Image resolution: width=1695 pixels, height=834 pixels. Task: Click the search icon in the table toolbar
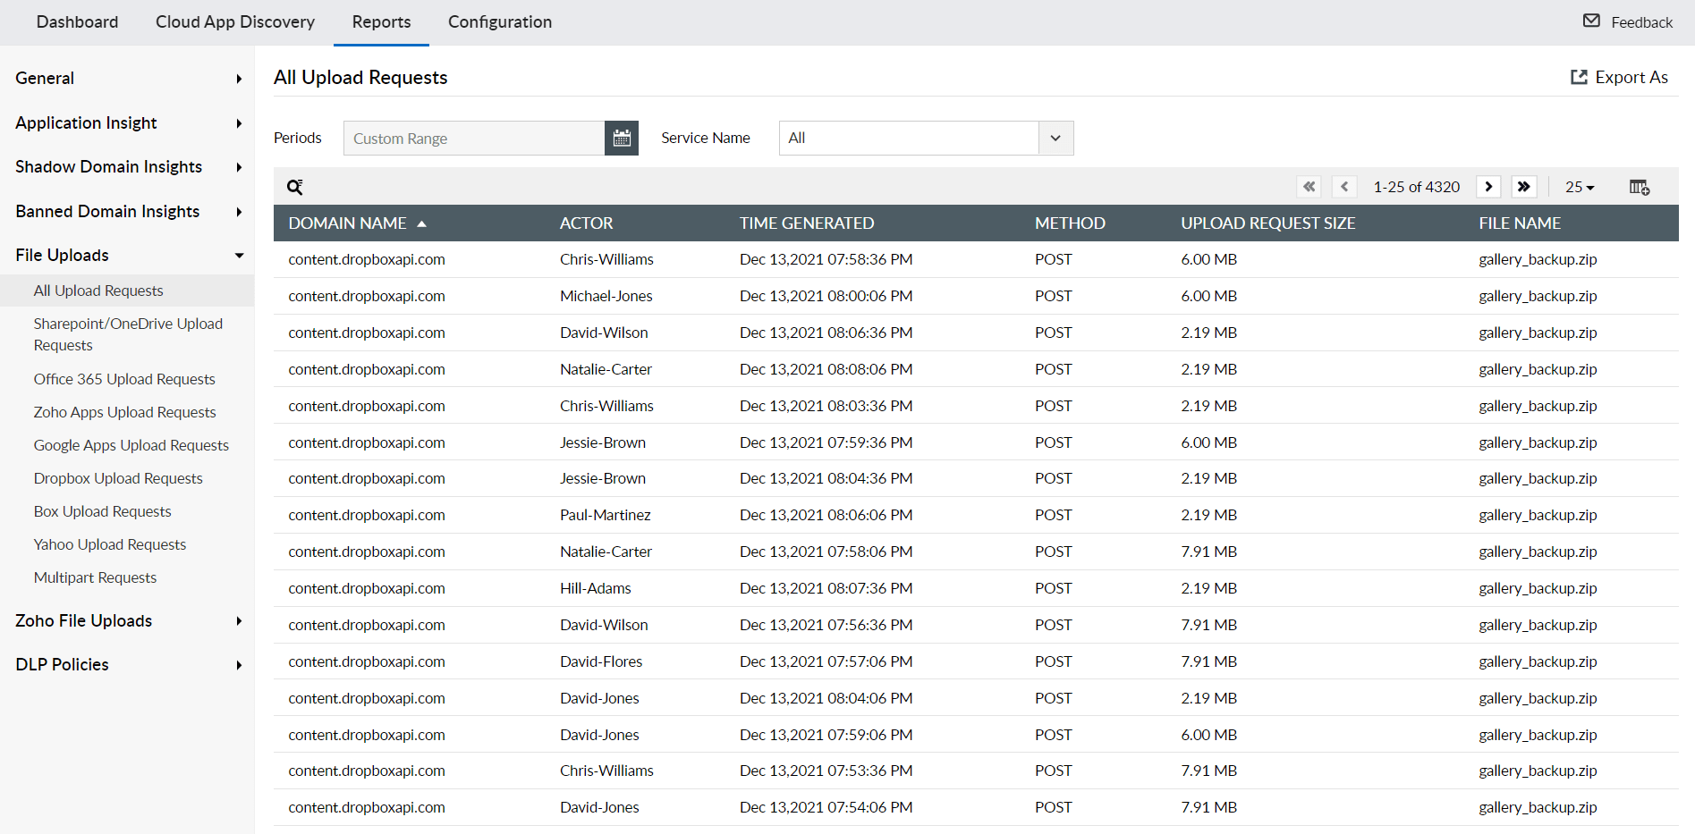click(x=295, y=187)
